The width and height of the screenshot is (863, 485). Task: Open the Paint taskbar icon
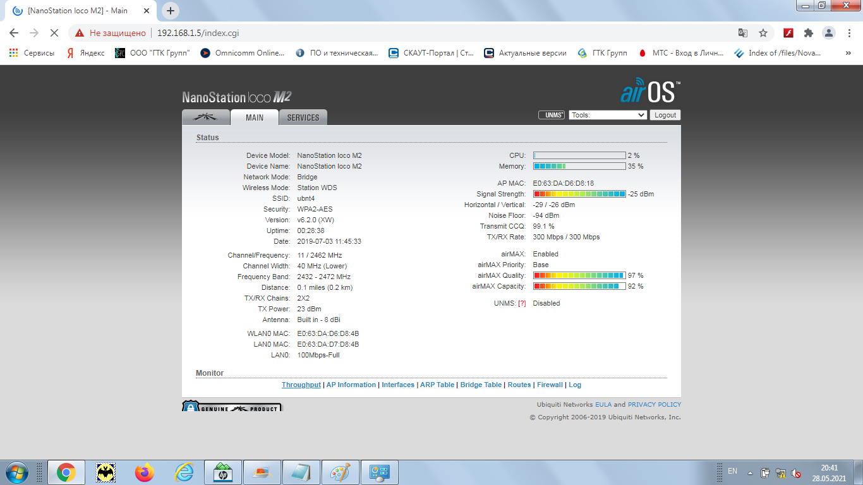tap(341, 472)
